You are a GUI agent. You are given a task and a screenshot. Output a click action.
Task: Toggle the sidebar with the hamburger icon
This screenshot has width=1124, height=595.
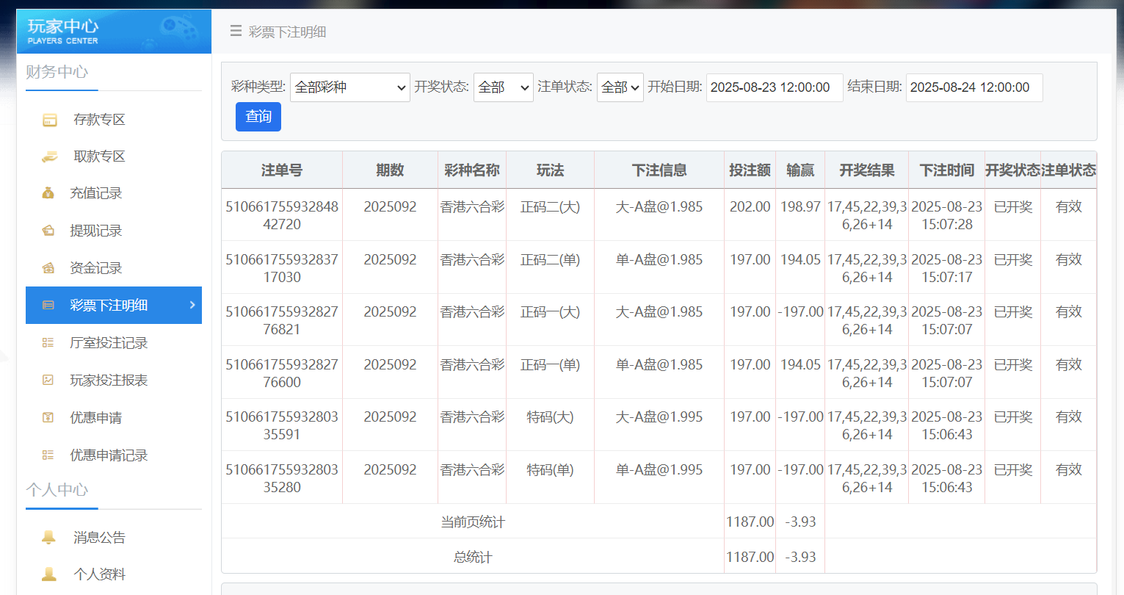[x=235, y=32]
